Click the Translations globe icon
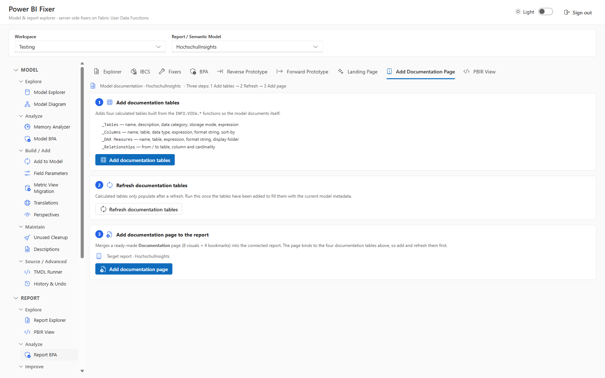 tap(27, 203)
